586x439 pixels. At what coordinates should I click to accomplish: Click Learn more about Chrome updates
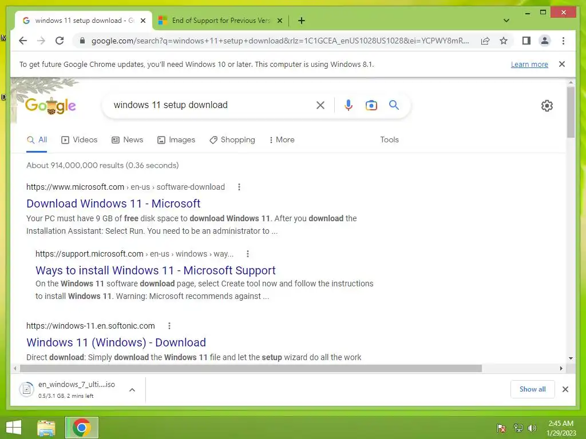point(529,64)
